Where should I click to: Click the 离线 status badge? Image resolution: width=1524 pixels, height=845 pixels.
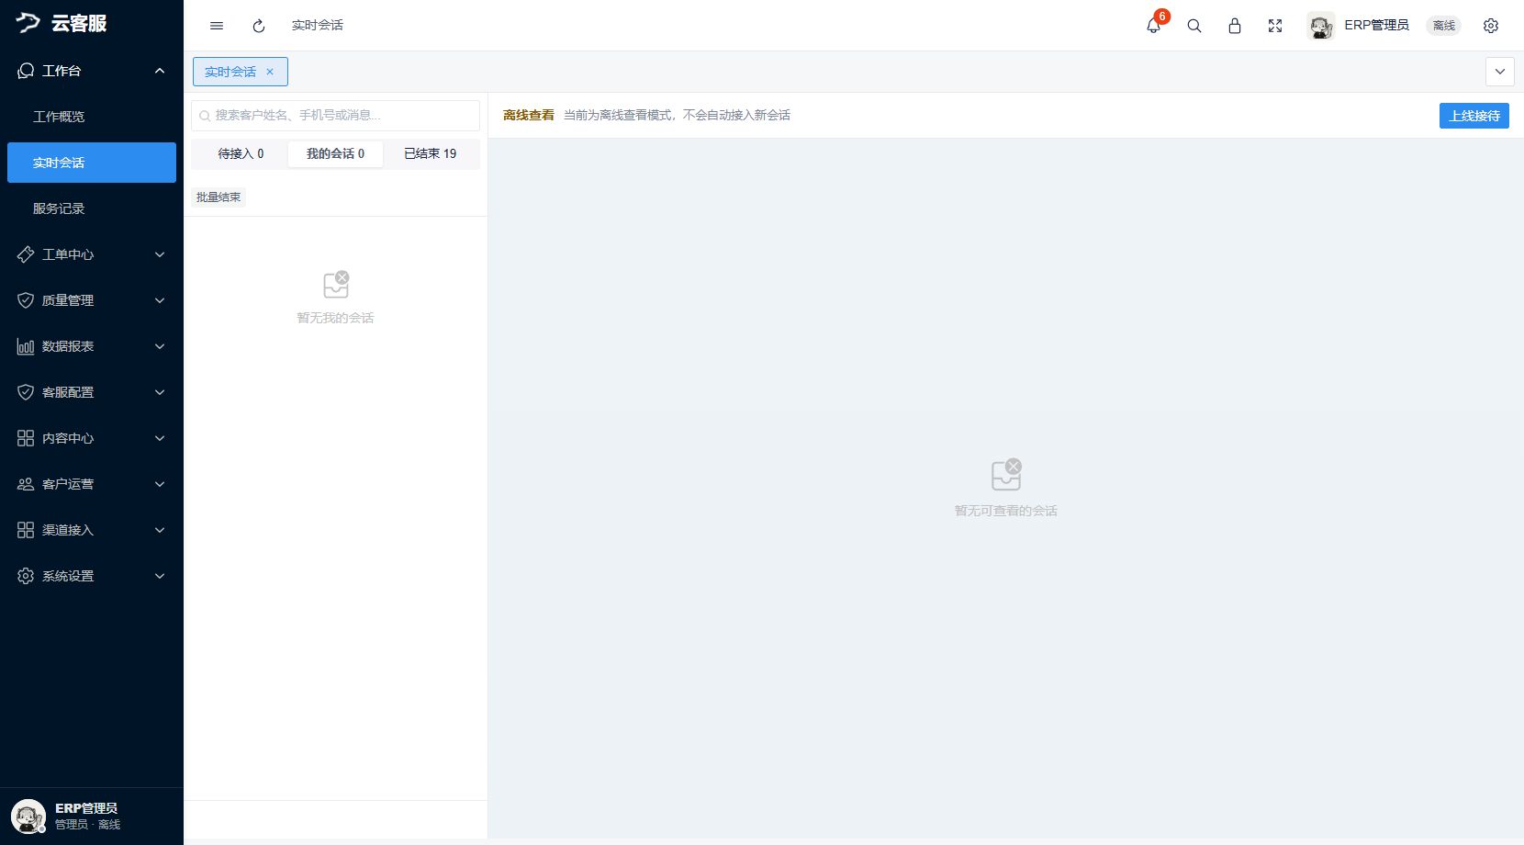(1444, 26)
